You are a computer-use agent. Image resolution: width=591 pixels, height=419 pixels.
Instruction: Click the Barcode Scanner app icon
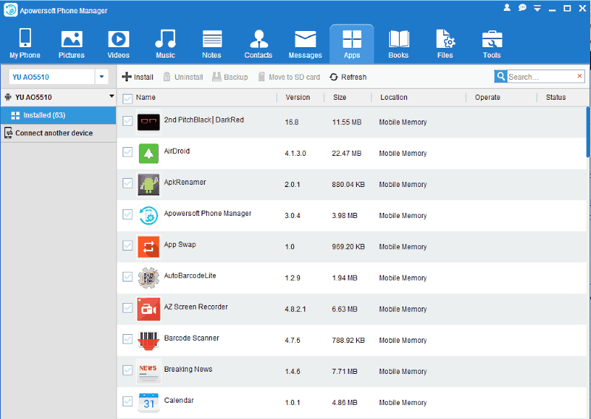click(148, 340)
